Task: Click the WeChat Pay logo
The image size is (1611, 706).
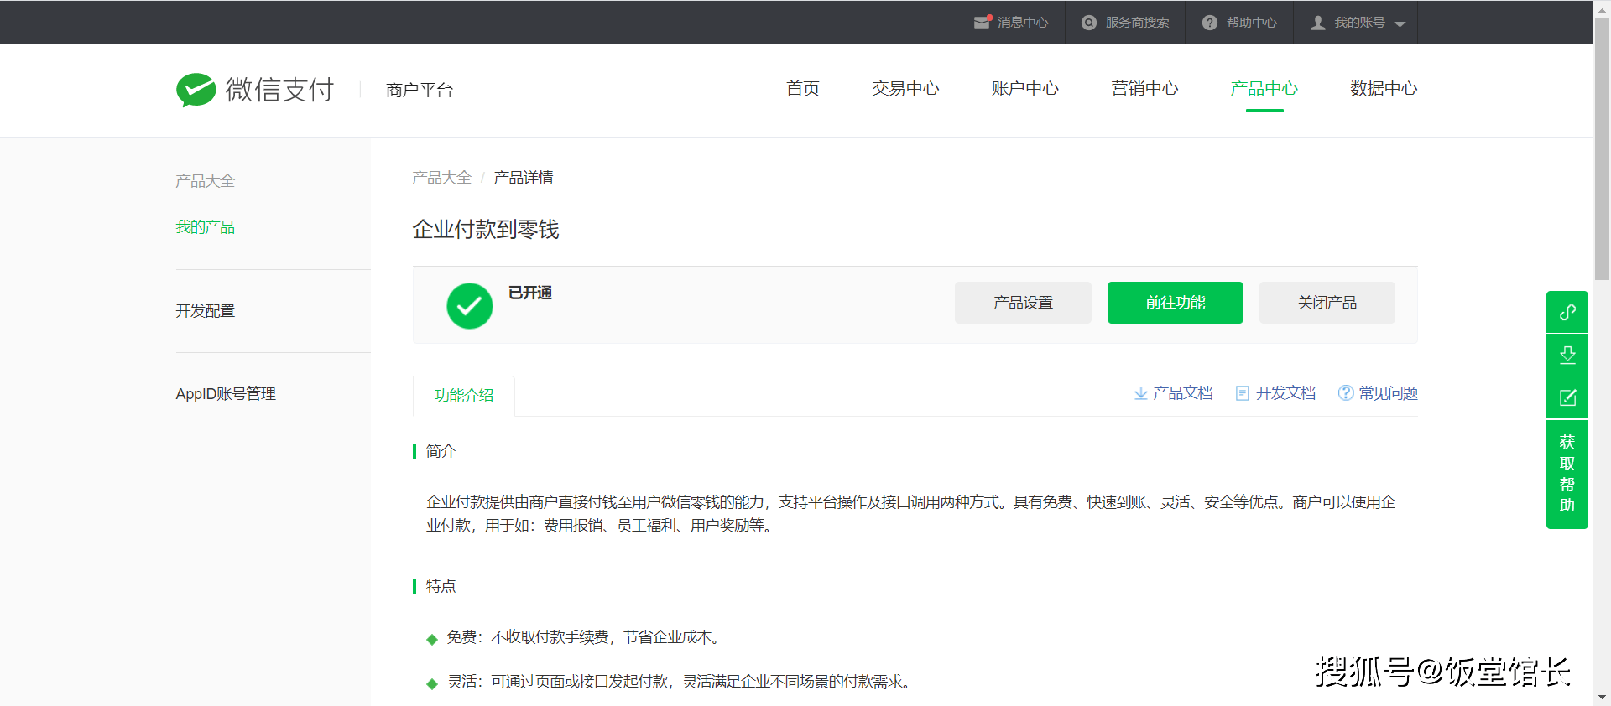Action: pyautogui.click(x=255, y=90)
